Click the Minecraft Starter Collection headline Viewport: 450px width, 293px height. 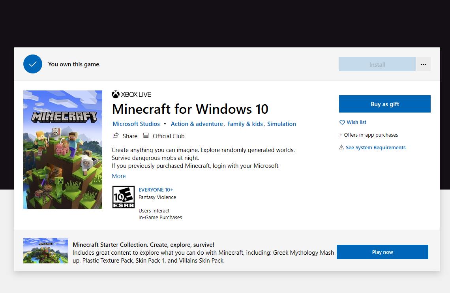143,245
